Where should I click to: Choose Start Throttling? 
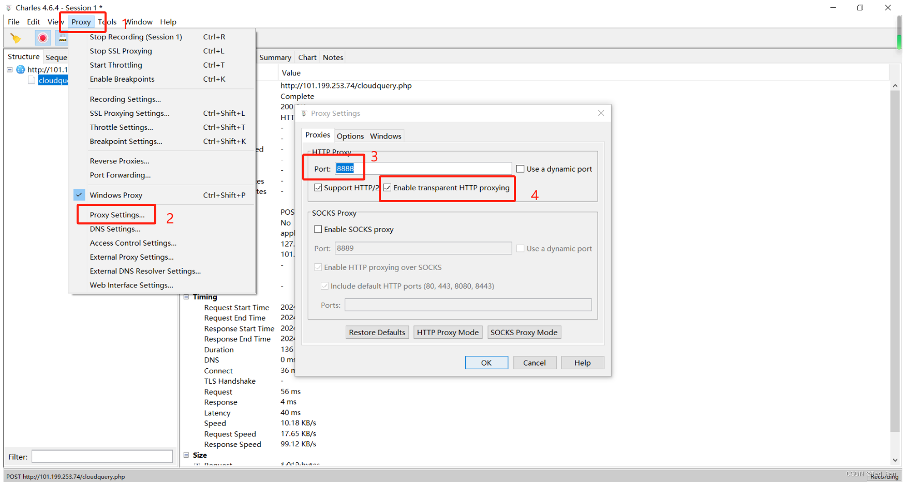click(162, 65)
